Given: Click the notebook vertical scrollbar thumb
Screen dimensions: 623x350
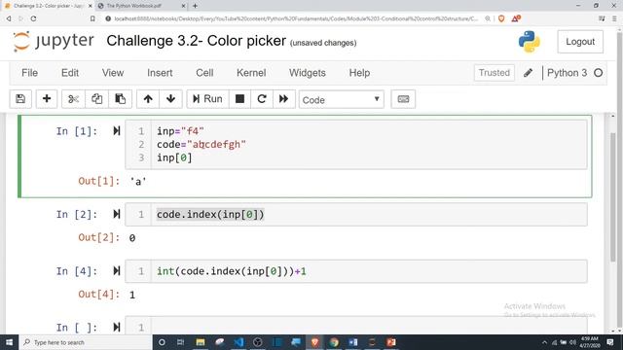Looking at the screenshot, I should 613,197.
